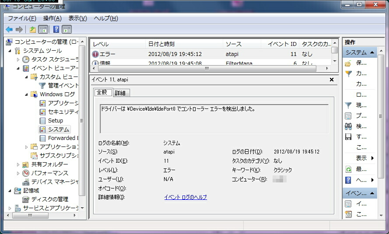The width and height of the screenshot is (389, 234).
Task: Collapse the Windows ログ tree node
Action: coord(27,94)
